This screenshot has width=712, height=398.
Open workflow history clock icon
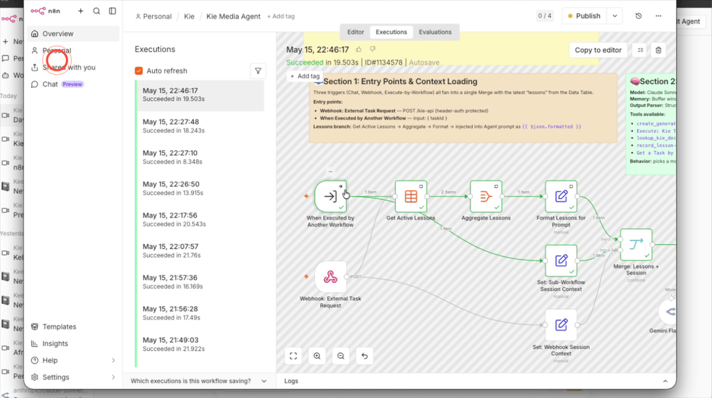638,16
